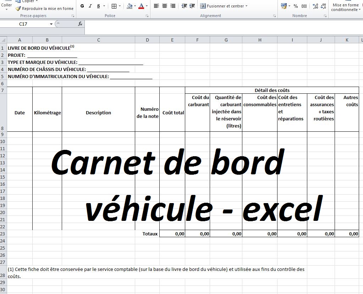Viewport: 363px width, 294px height.
Task: Click Coût des entretiens et réparations heading
Action: coord(292,113)
